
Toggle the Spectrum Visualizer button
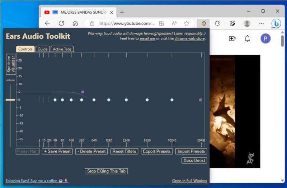point(11,64)
